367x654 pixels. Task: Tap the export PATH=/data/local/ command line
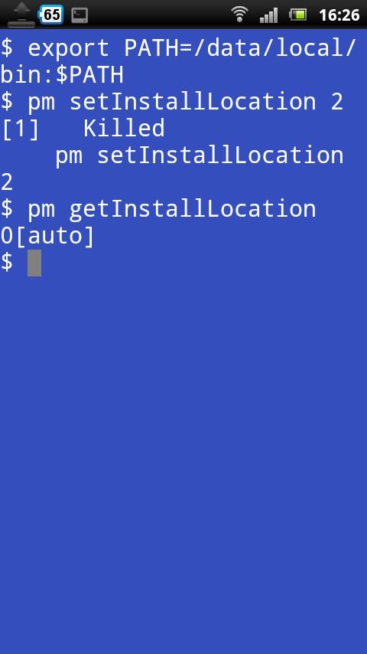(178, 48)
